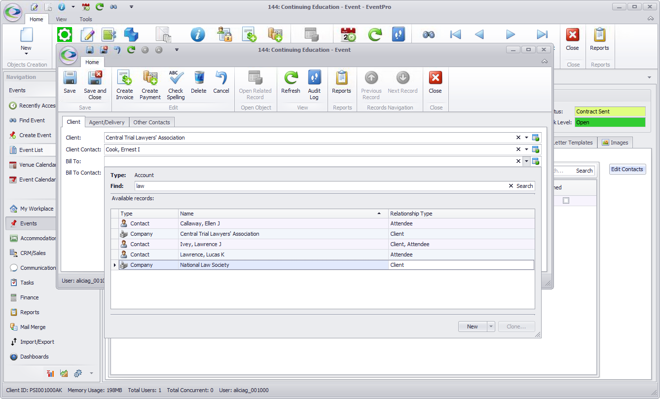Collapse the main window ribbon chevron
660x399 pixels.
651,19
